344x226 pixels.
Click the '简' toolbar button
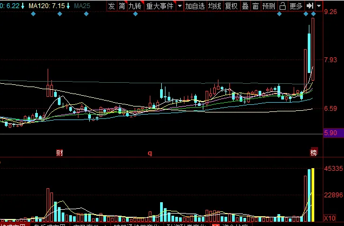(122, 6)
